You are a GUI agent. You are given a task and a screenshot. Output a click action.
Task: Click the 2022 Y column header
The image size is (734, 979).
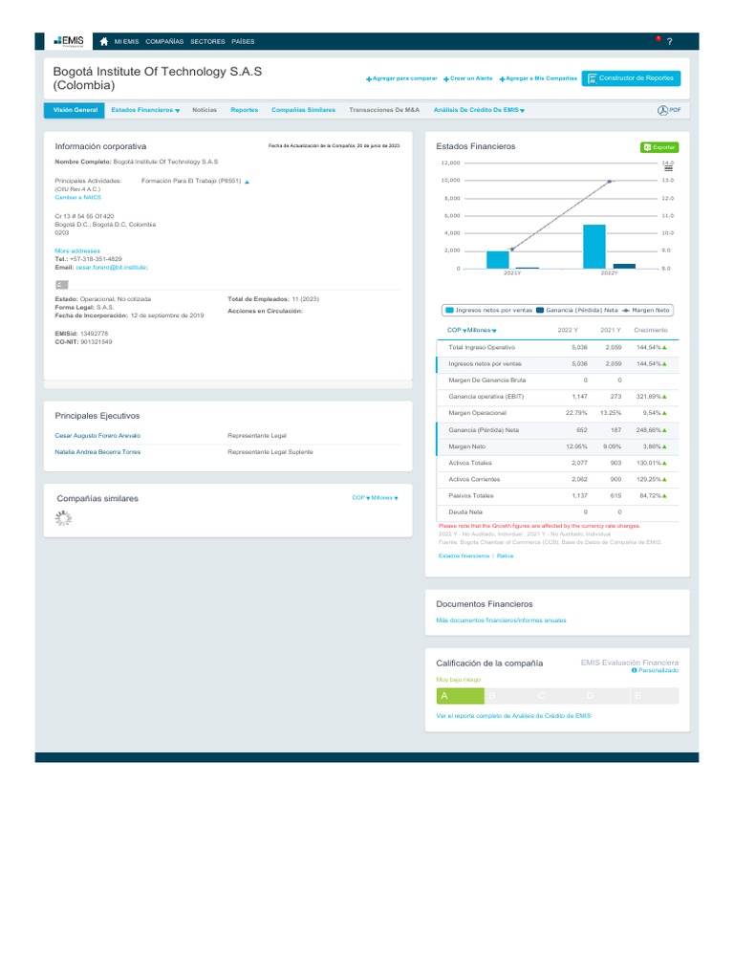pos(568,330)
